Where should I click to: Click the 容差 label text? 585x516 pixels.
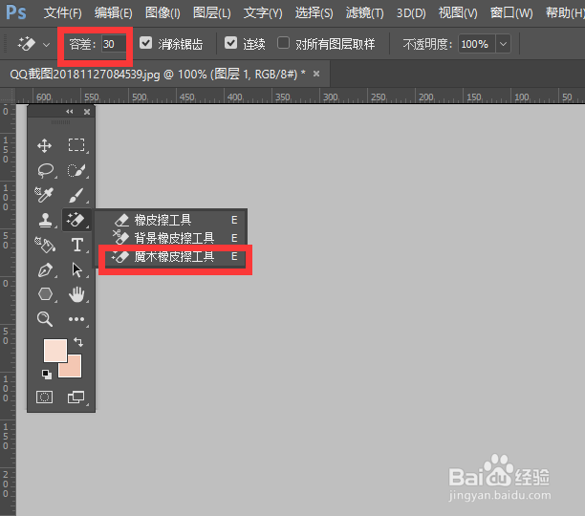pos(82,44)
